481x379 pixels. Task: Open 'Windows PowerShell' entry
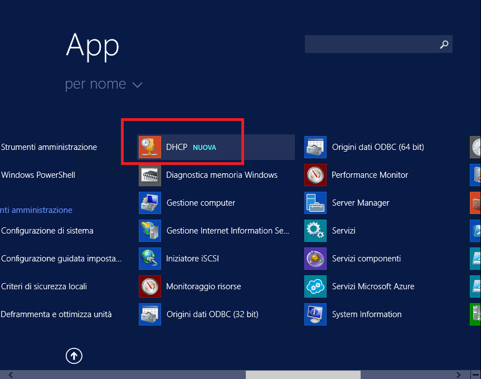coord(38,175)
